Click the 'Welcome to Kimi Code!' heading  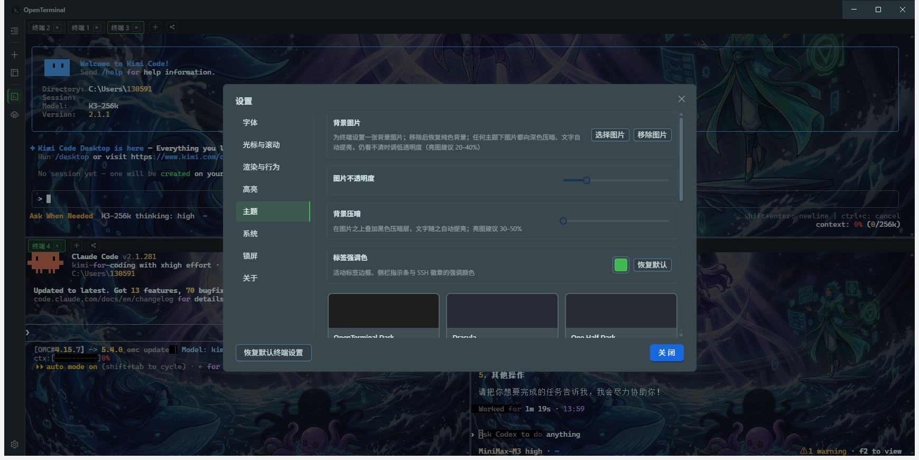coord(125,64)
